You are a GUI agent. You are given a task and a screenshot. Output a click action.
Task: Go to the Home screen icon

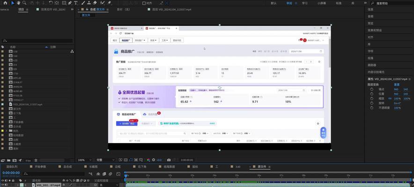(5, 3)
